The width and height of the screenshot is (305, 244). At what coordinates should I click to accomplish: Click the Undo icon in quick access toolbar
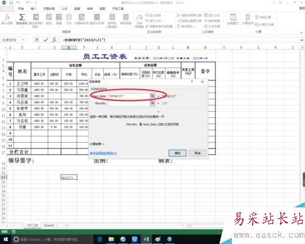[18, 2]
